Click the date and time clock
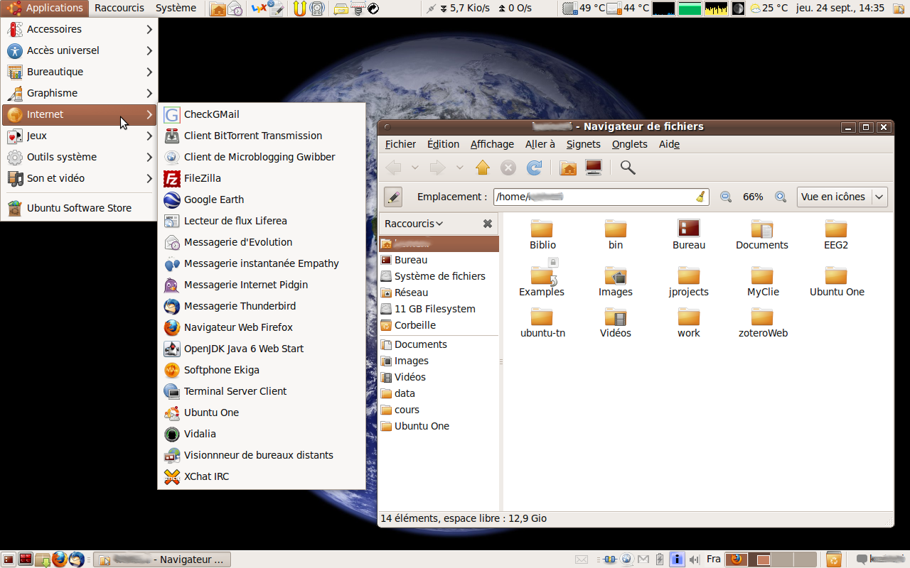This screenshot has width=910, height=568. (x=840, y=8)
